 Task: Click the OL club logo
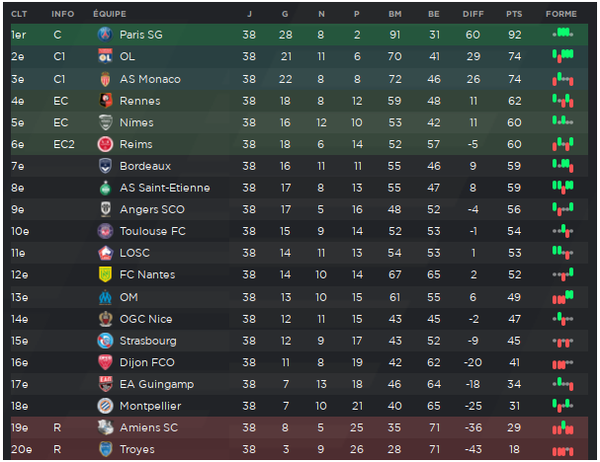pos(105,56)
